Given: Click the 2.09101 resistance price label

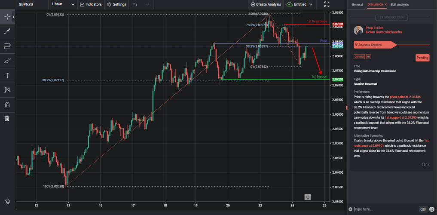Looking at the screenshot, I should [x=337, y=25].
